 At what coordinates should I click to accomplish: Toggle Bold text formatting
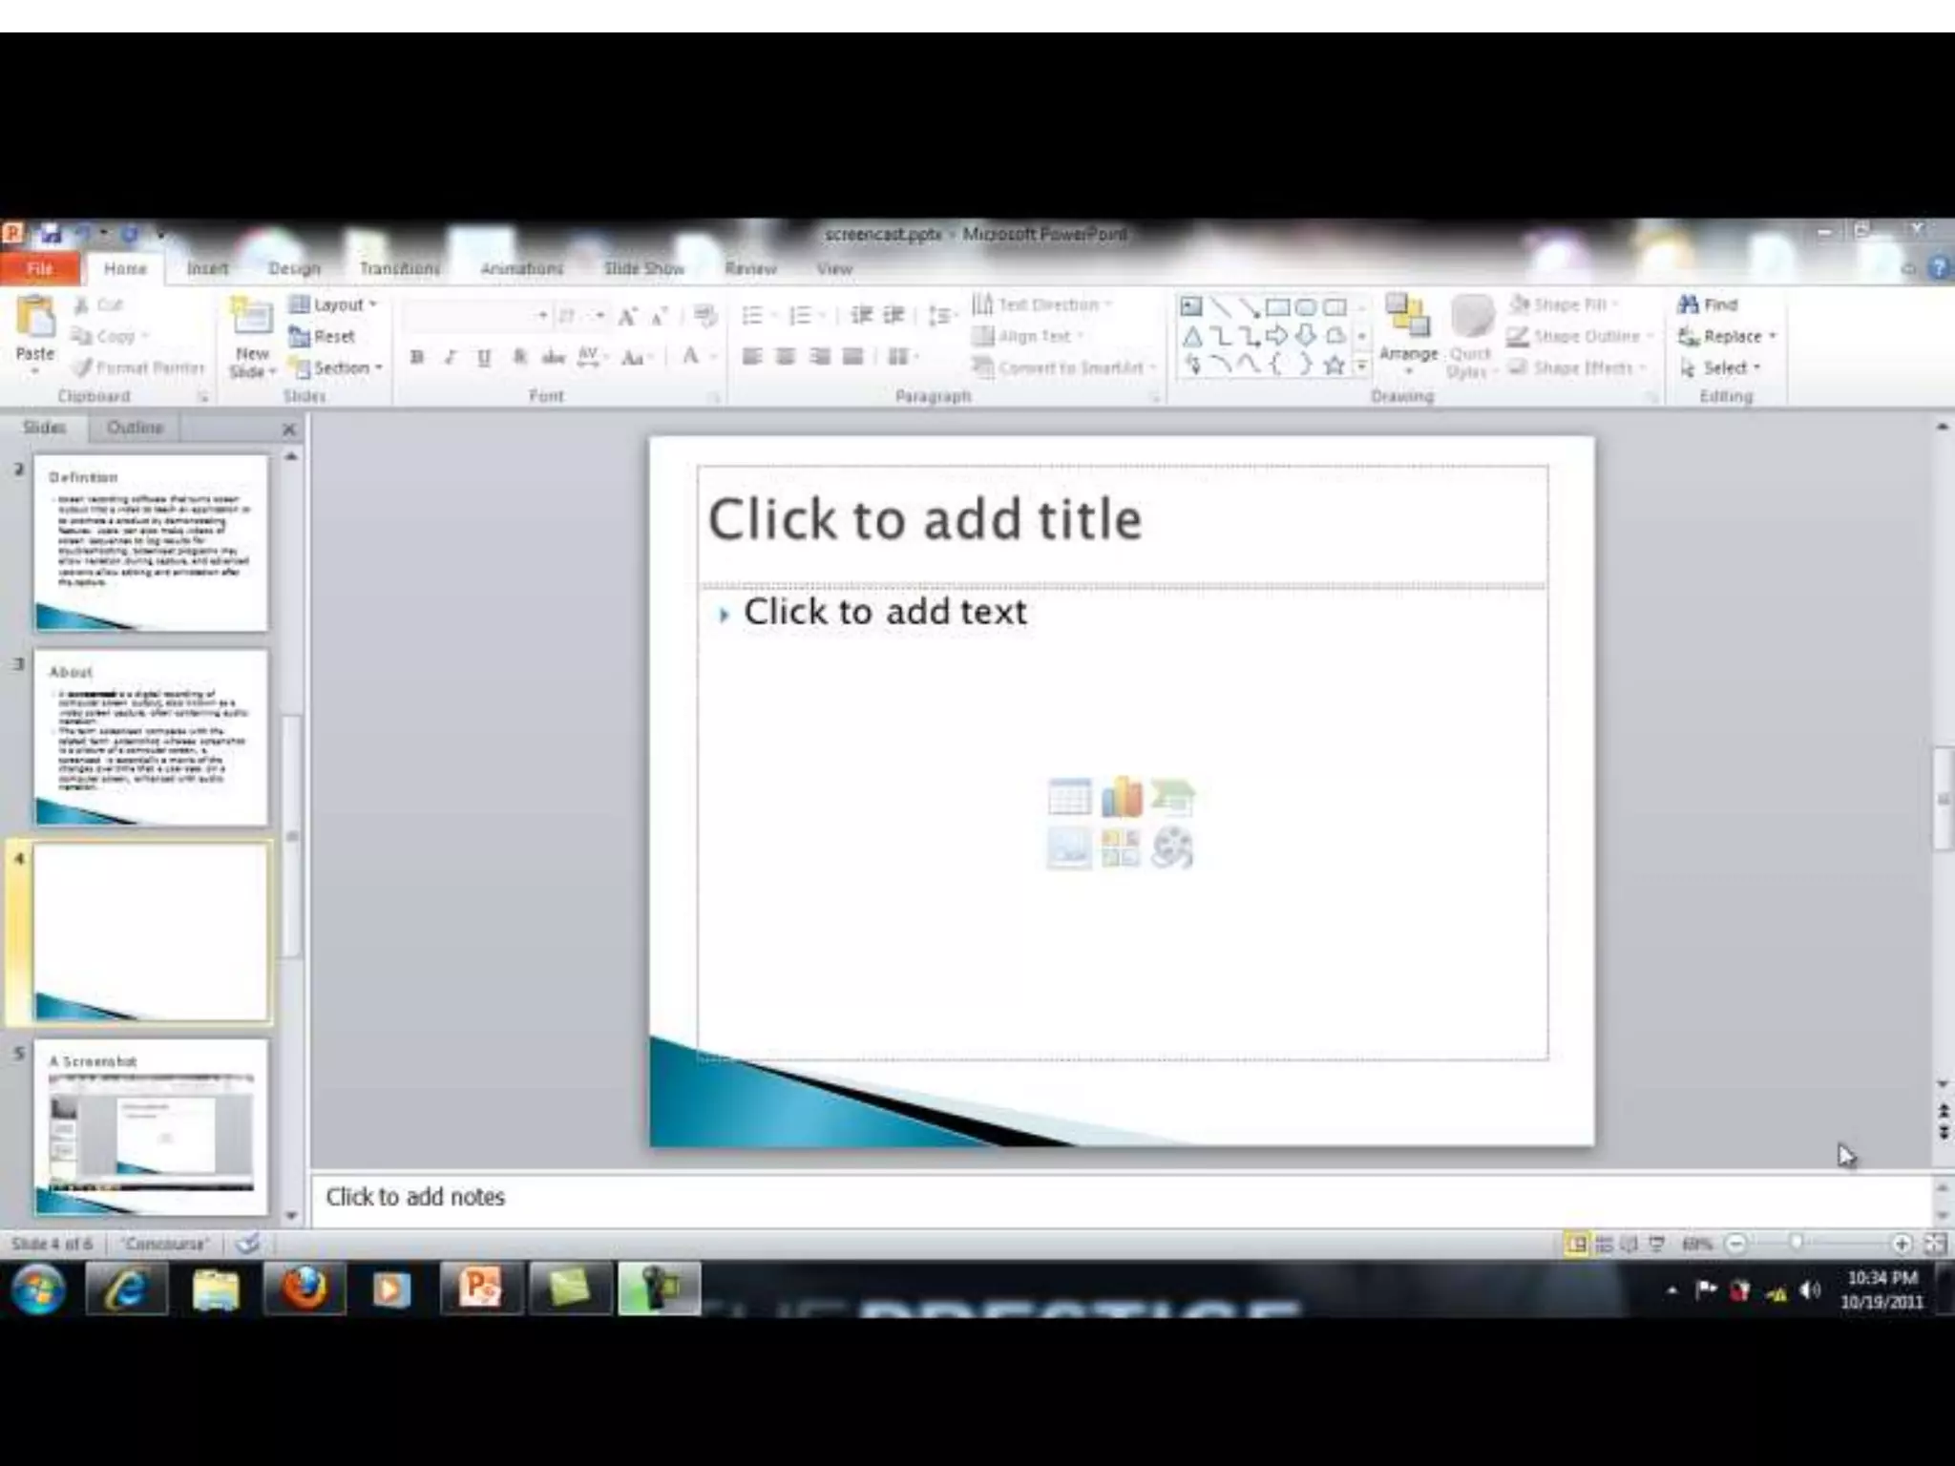(x=417, y=357)
